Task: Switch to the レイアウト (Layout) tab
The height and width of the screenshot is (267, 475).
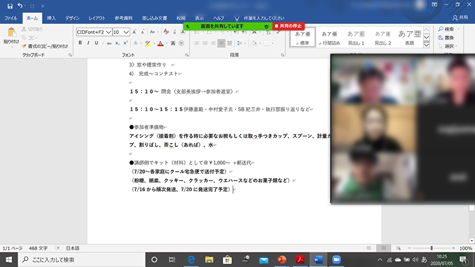Action: (97, 18)
